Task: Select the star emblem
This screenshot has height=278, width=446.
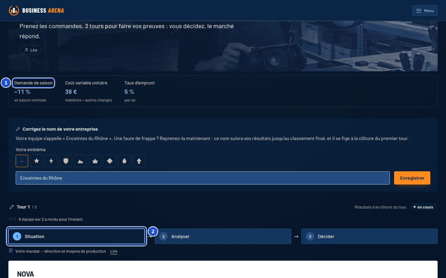Action: [x=37, y=161]
